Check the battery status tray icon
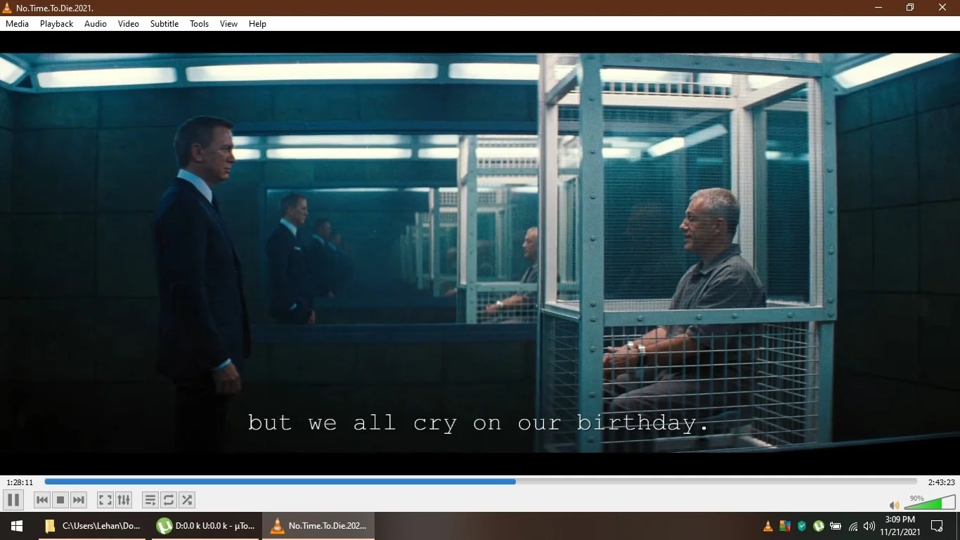Screen dimensions: 960x540 [x=836, y=526]
